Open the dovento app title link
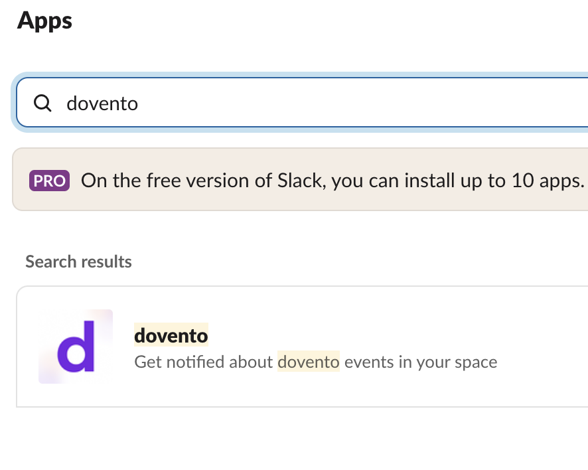This screenshot has width=588, height=470. coord(171,335)
